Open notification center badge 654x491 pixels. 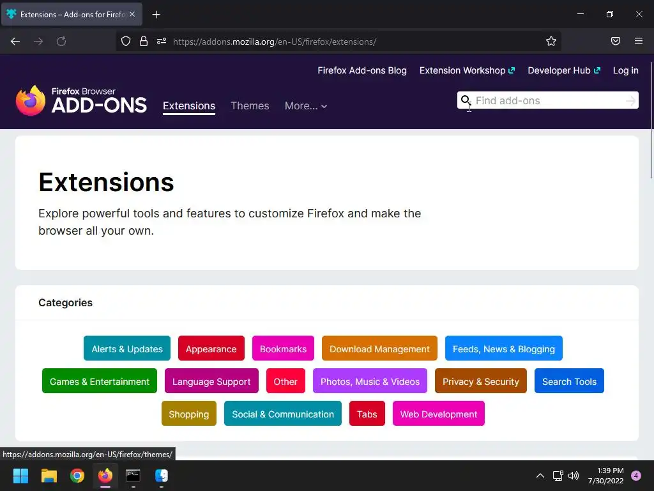(636, 476)
